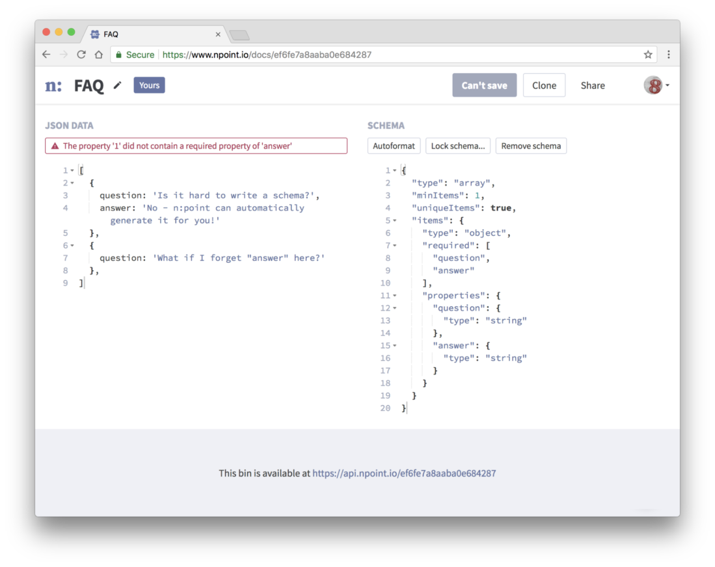Click the secure padlock icon in address bar
Viewport: 715px width, 567px height.
[118, 55]
